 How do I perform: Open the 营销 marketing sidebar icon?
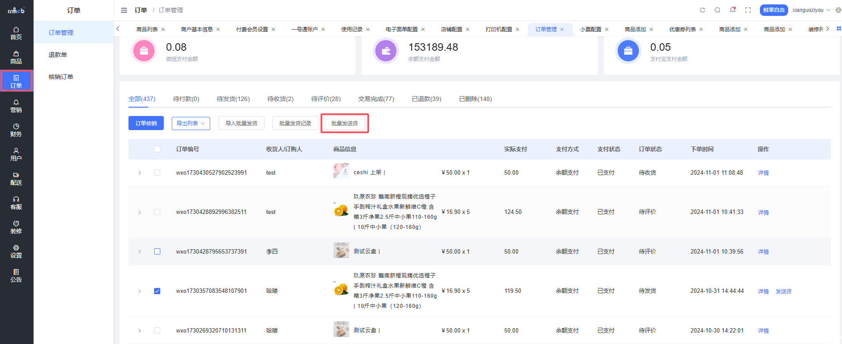click(x=16, y=106)
